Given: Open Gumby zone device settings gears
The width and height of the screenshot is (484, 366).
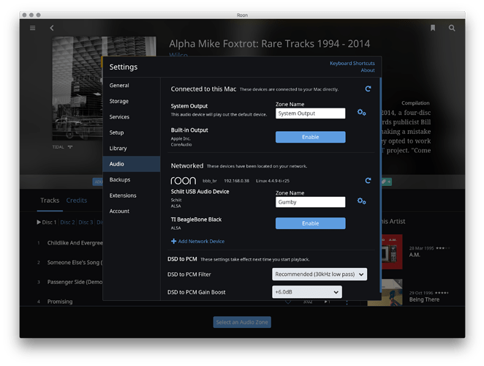Looking at the screenshot, I should 361,201.
